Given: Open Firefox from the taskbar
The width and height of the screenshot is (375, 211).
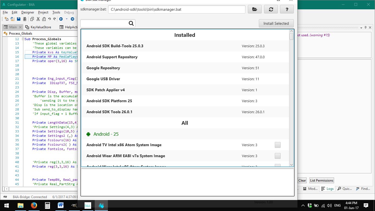Looking at the screenshot, I should coord(34,205).
